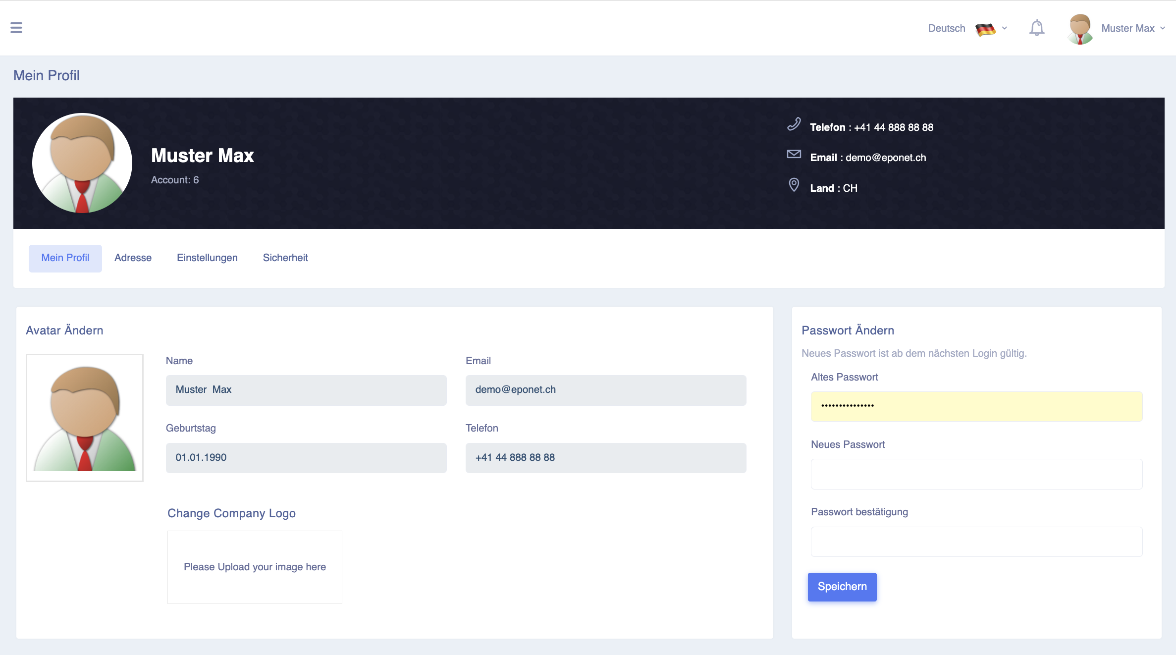Click the location pin icon beside Land

pyautogui.click(x=794, y=185)
